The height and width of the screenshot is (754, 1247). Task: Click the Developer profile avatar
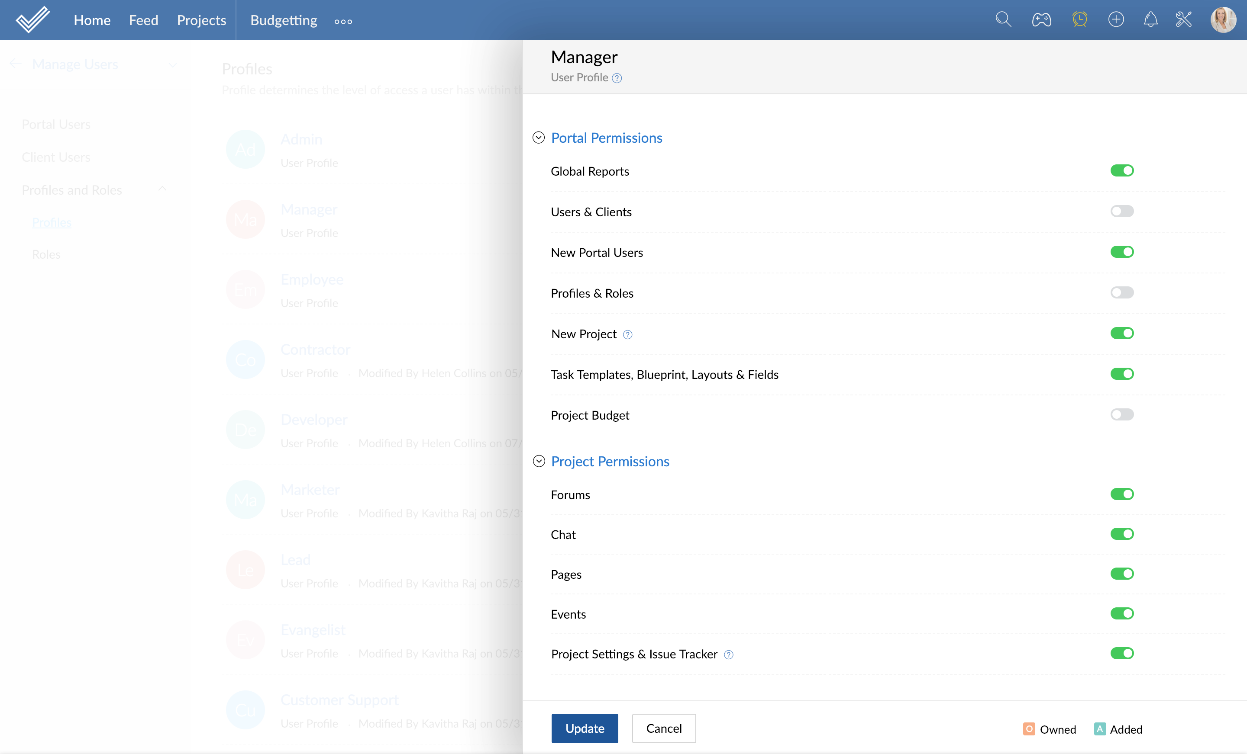tap(246, 429)
